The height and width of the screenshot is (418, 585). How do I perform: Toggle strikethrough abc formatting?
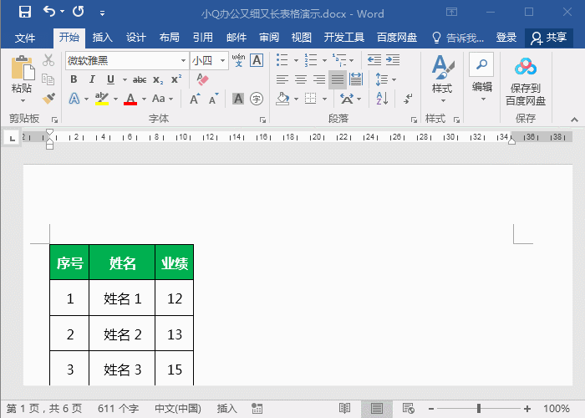(140, 79)
